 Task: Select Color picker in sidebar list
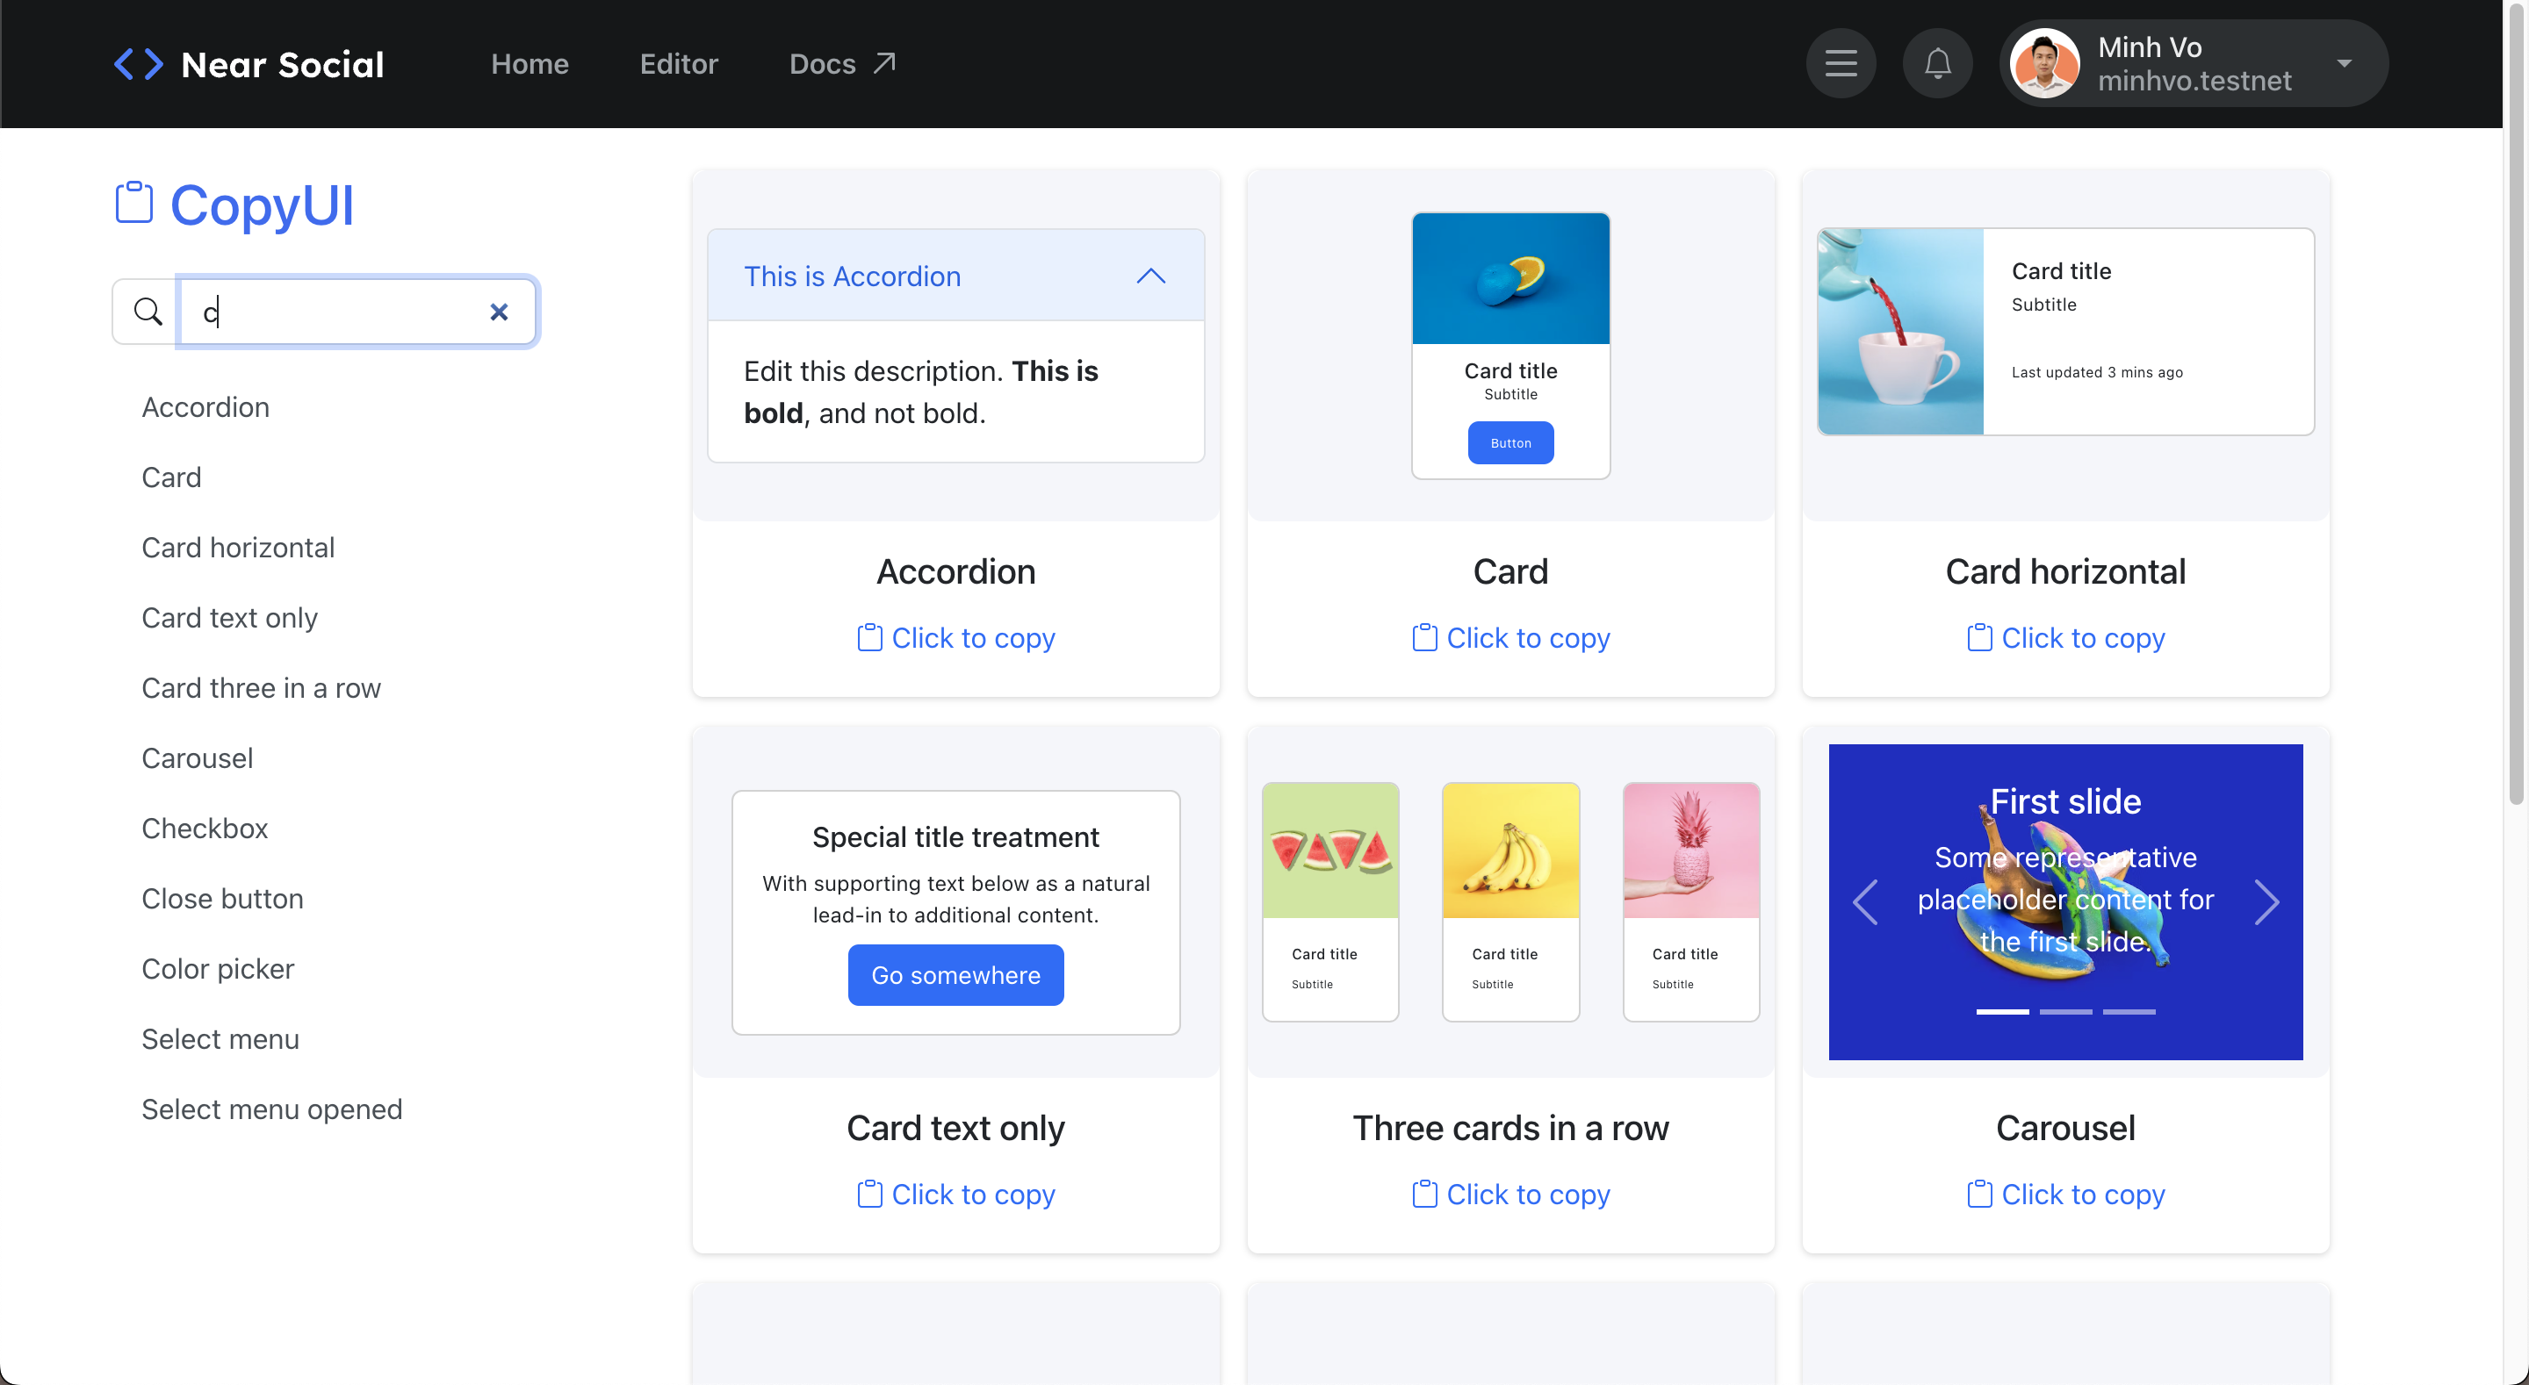tap(217, 969)
